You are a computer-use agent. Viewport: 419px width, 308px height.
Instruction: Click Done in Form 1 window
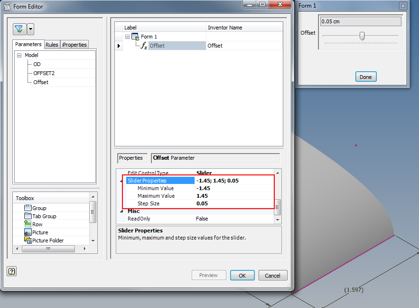pos(366,77)
